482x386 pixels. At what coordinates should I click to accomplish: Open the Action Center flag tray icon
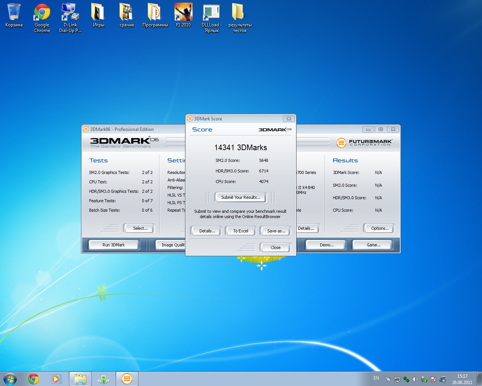[433, 379]
